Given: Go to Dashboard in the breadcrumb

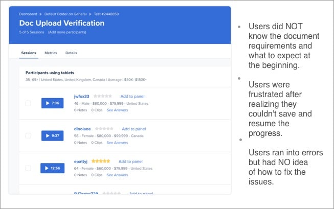Looking at the screenshot, I should click(28, 14).
